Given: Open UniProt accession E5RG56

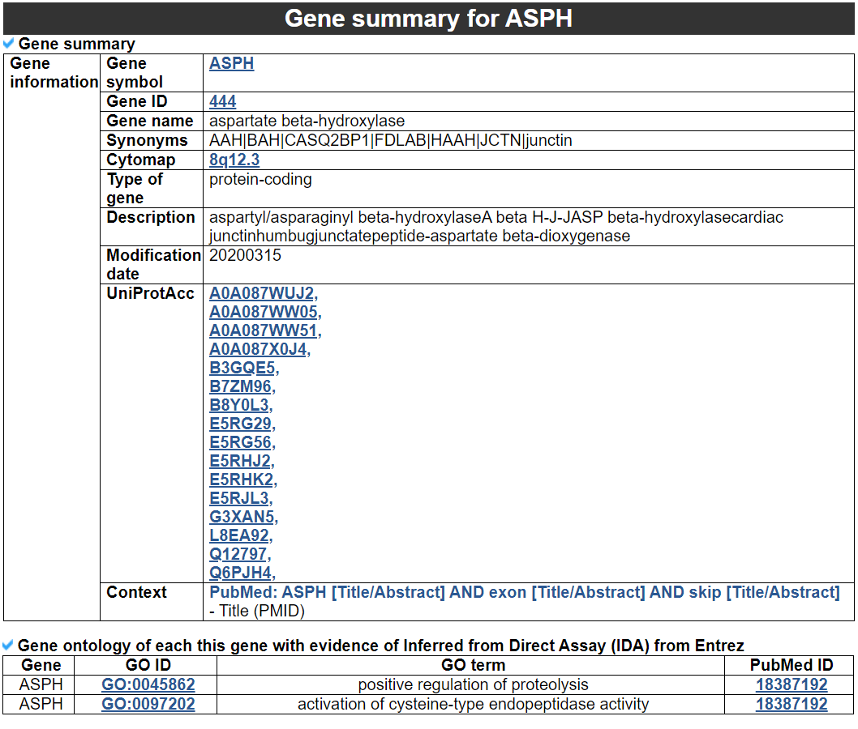Looking at the screenshot, I should pos(241,442).
